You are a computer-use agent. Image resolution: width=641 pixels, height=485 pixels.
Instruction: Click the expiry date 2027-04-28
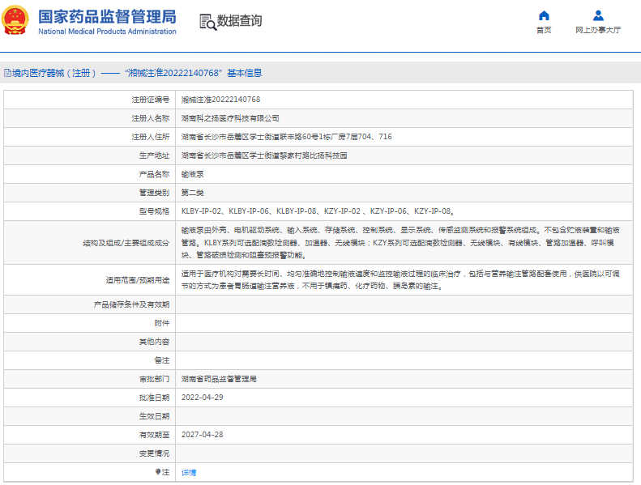coord(200,434)
